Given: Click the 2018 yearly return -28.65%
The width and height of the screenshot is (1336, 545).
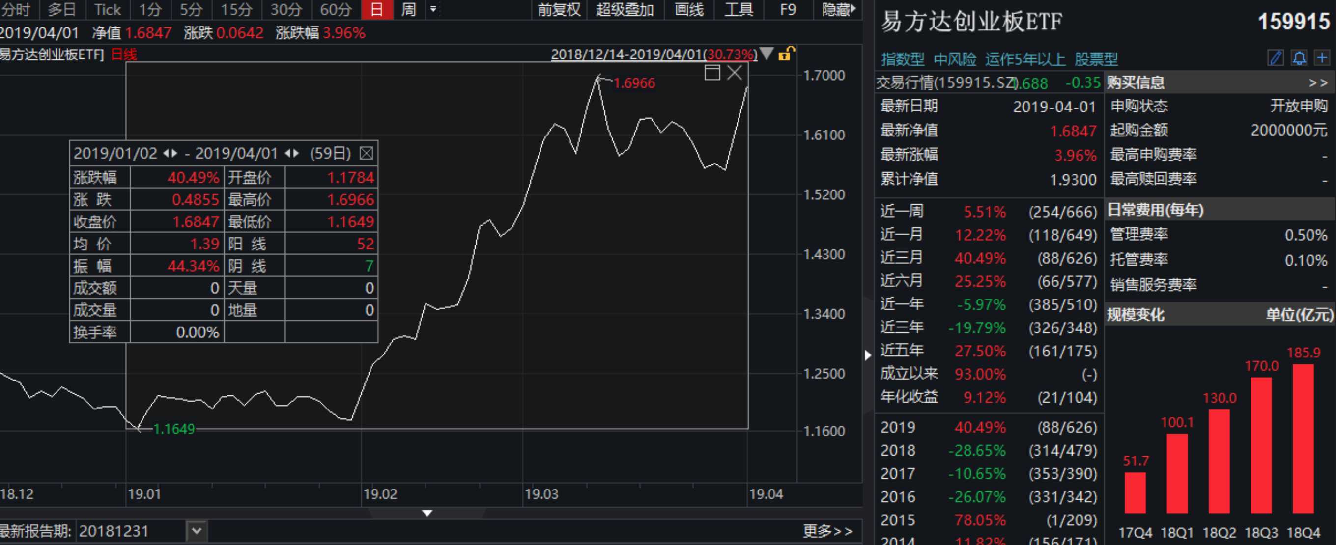Looking at the screenshot, I should 977,450.
